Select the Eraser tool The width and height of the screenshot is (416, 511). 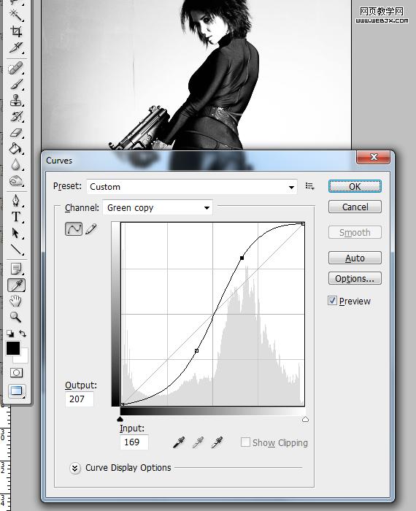point(15,132)
